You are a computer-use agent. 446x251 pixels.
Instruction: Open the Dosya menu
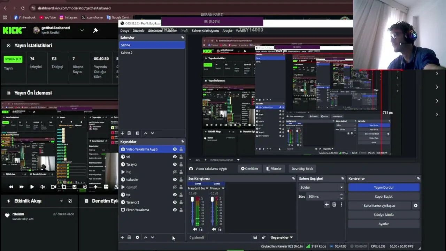[125, 31]
